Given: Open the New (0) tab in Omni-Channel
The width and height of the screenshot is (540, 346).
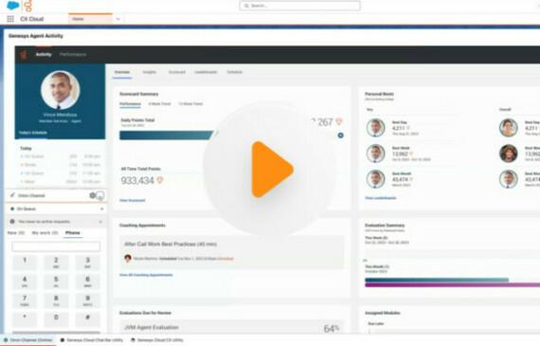Looking at the screenshot, I should point(16,233).
